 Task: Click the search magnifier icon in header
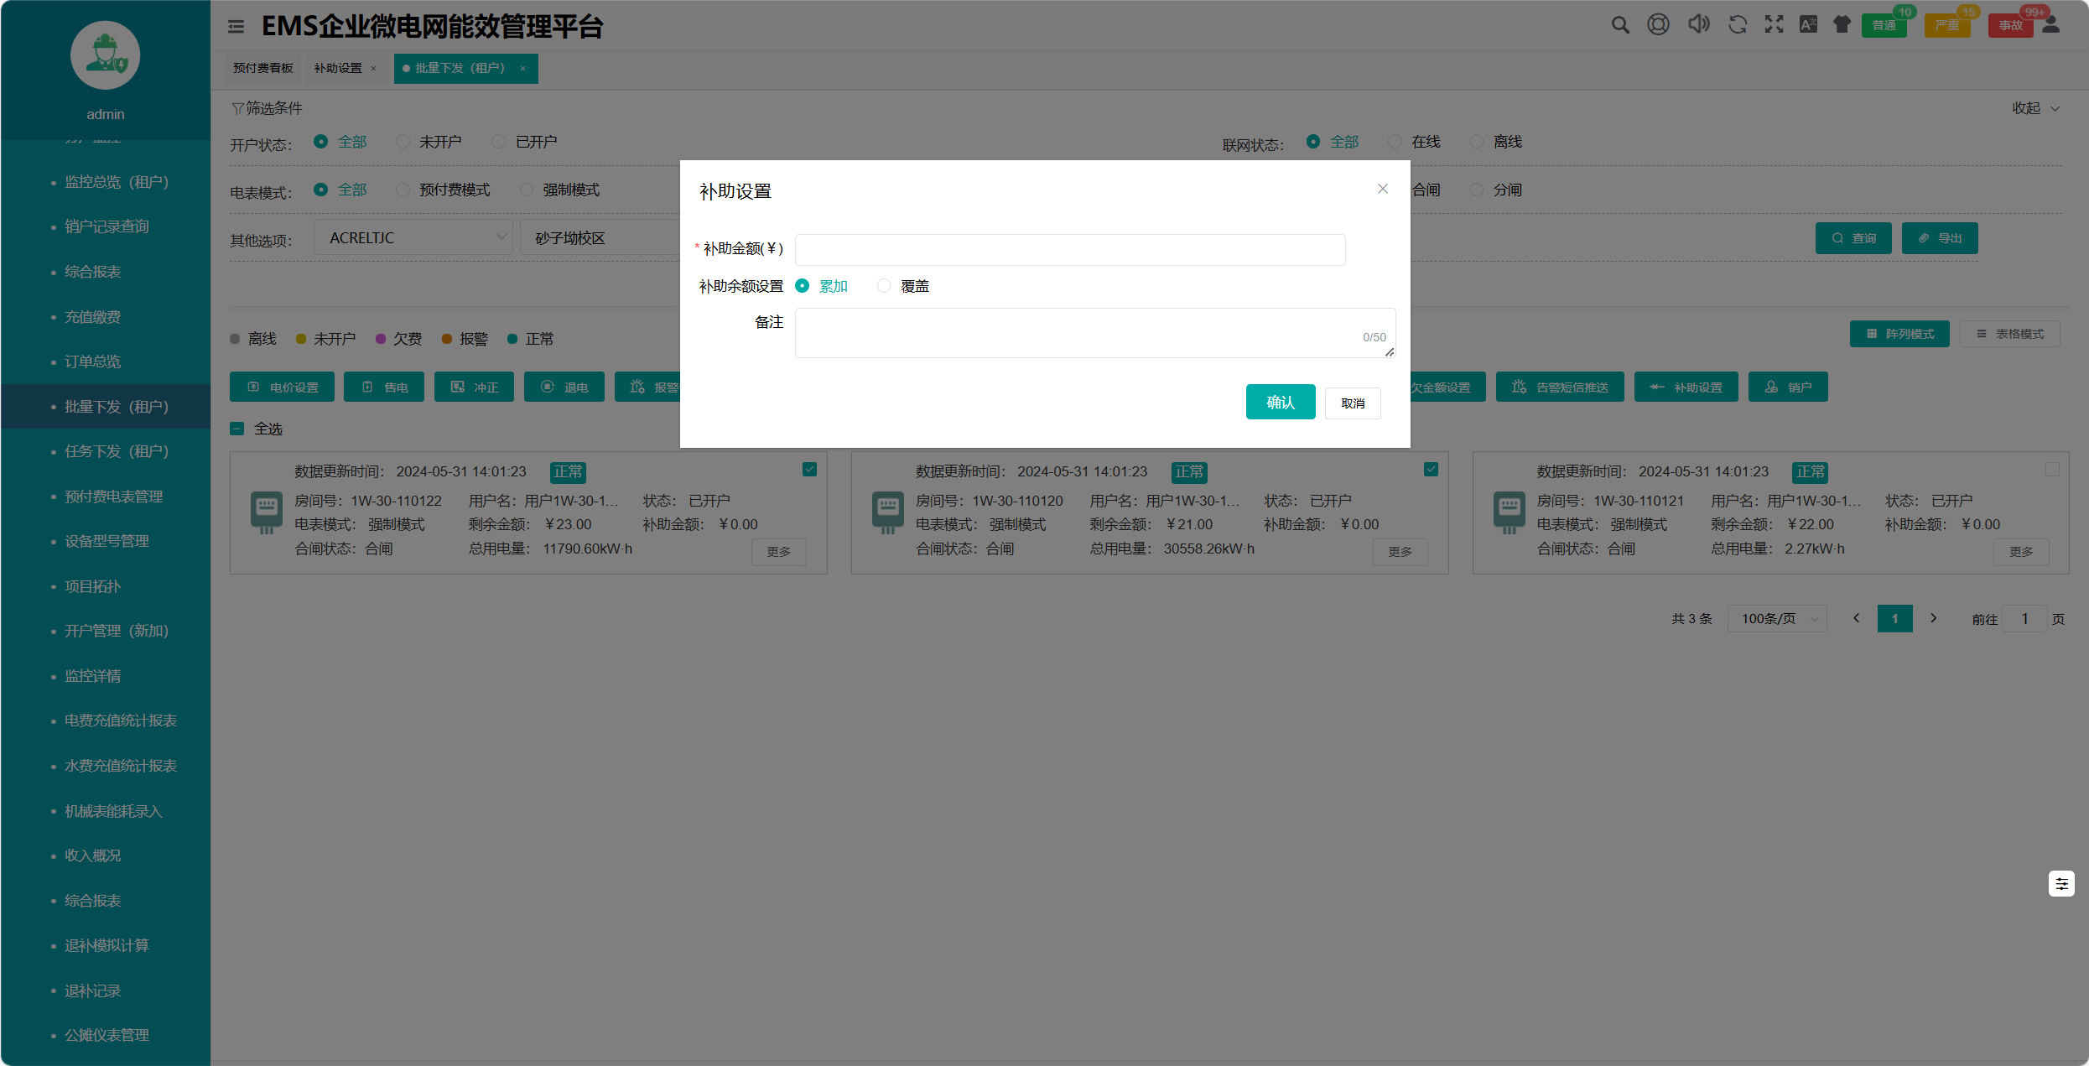(1620, 25)
